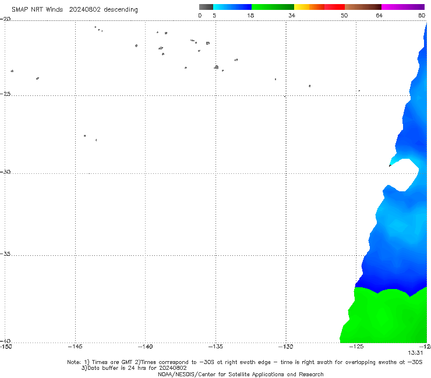This screenshot has width=431, height=378.
Task: Click the longitude axis label '-135'
Action: pos(216,347)
